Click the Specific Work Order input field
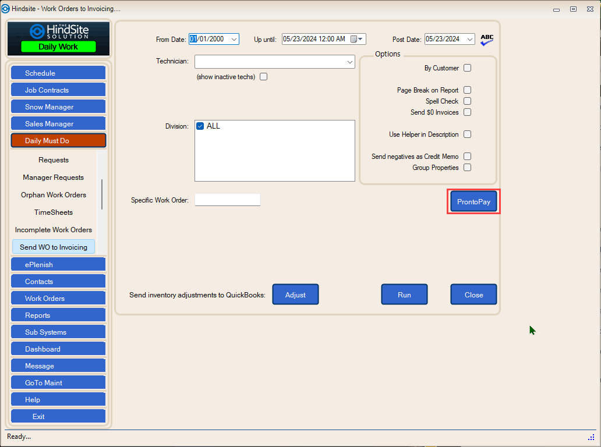The width and height of the screenshot is (601, 447). (228, 200)
